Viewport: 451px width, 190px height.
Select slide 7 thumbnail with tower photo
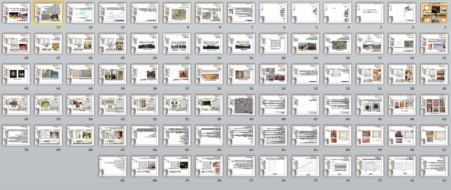[x=241, y=13]
